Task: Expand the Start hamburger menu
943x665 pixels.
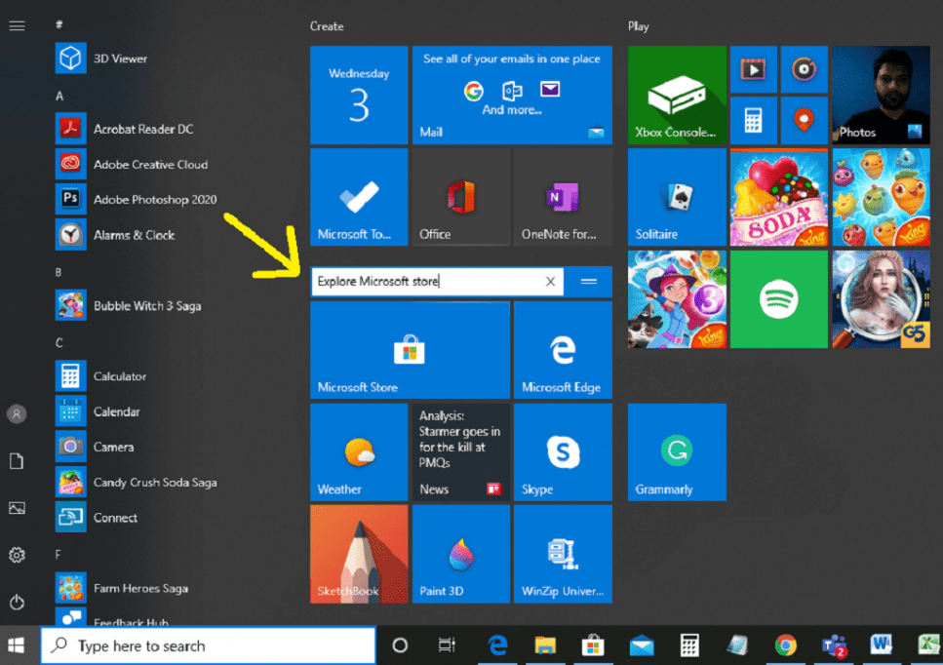Action: pos(17,25)
